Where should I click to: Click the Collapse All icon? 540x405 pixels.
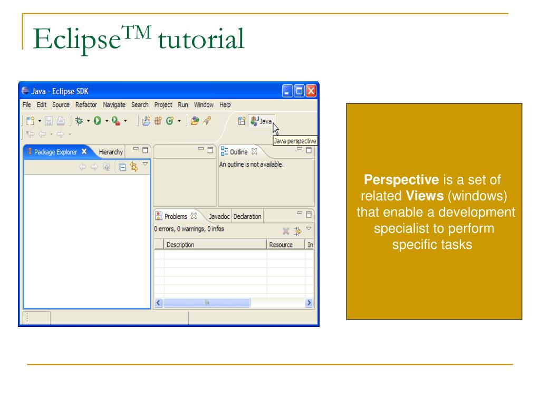(122, 167)
